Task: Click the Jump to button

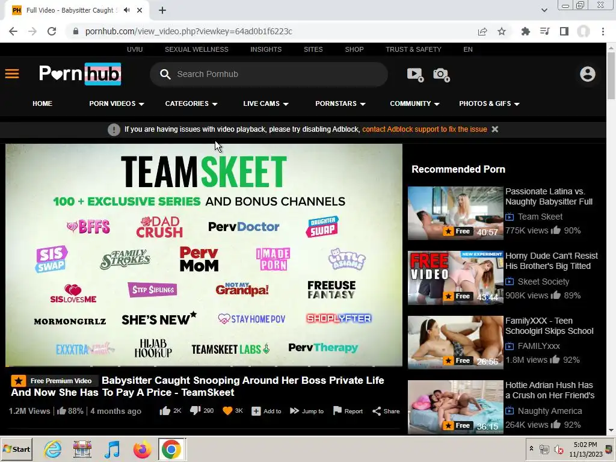Action: coord(307,411)
